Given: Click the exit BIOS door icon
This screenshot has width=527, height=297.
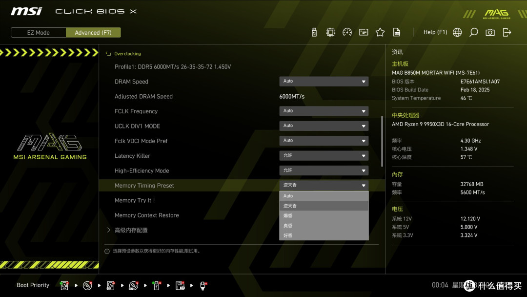Looking at the screenshot, I should click(x=507, y=32).
